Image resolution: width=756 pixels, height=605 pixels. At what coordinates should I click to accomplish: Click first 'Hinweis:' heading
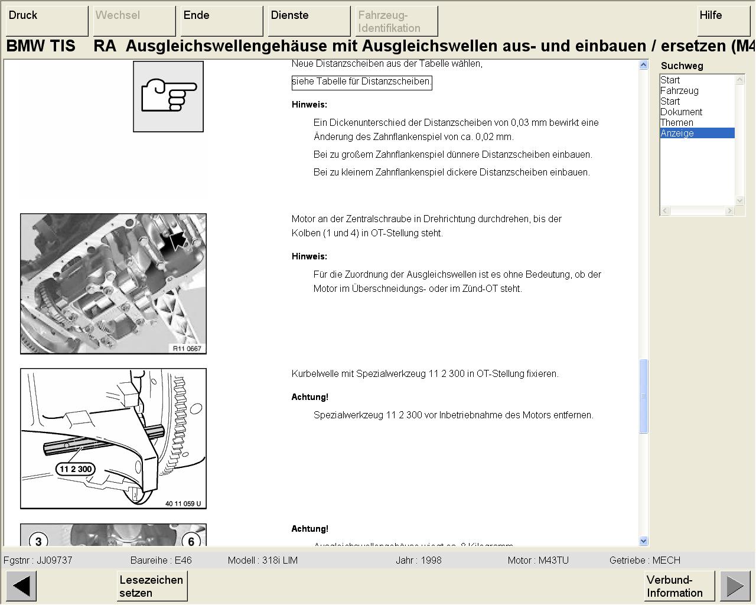click(309, 105)
